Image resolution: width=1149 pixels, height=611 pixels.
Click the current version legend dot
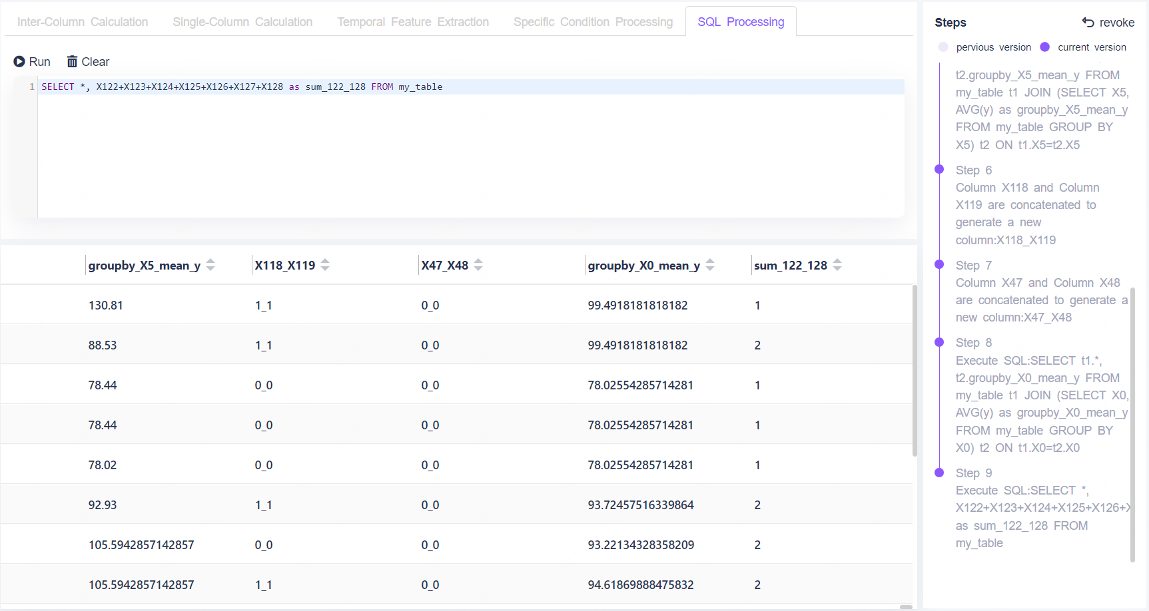pos(1044,47)
